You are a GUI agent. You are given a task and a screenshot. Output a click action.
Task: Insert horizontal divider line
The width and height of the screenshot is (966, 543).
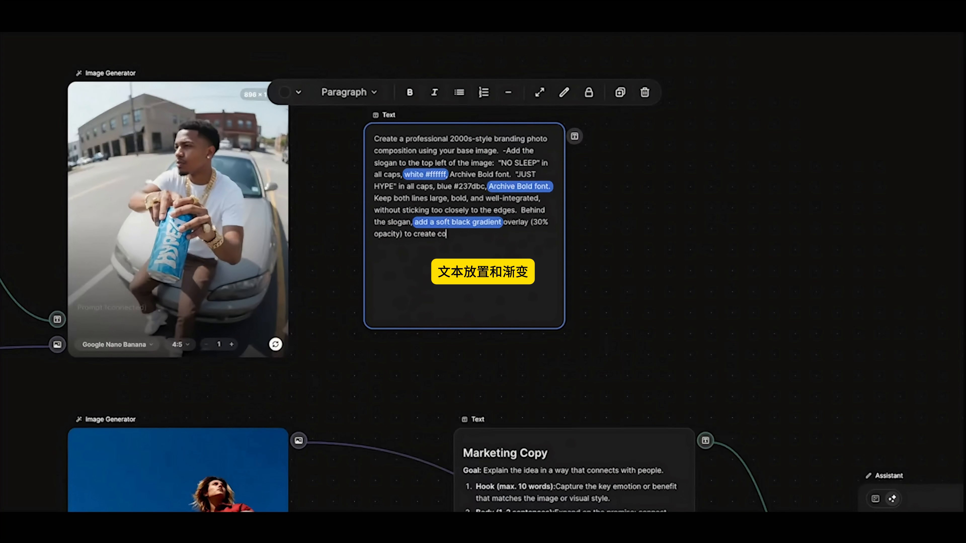click(x=508, y=92)
